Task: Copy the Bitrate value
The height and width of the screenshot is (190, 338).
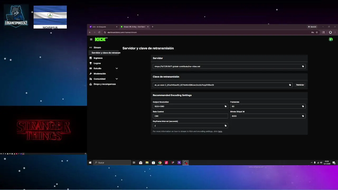Action: click(303, 116)
